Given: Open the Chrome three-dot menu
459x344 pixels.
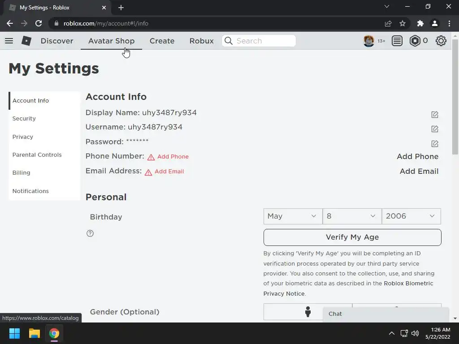Looking at the screenshot, I should coord(449,23).
